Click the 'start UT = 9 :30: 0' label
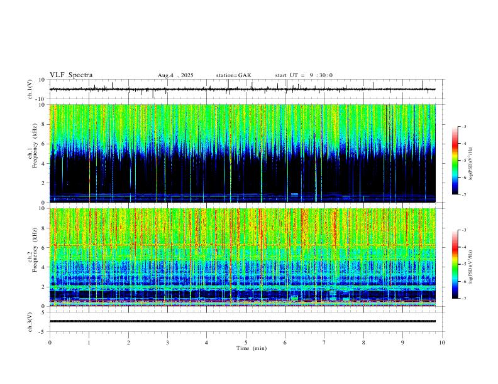498x384 pixels. pos(304,75)
